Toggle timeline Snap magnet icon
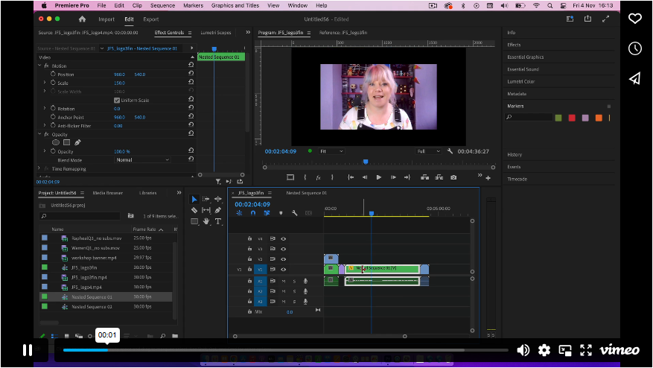 (253, 213)
